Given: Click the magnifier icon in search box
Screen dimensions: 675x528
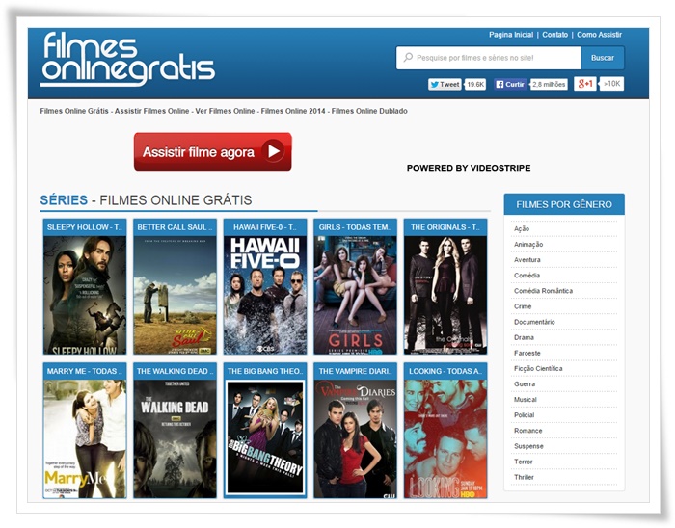Looking at the screenshot, I should coord(408,58).
